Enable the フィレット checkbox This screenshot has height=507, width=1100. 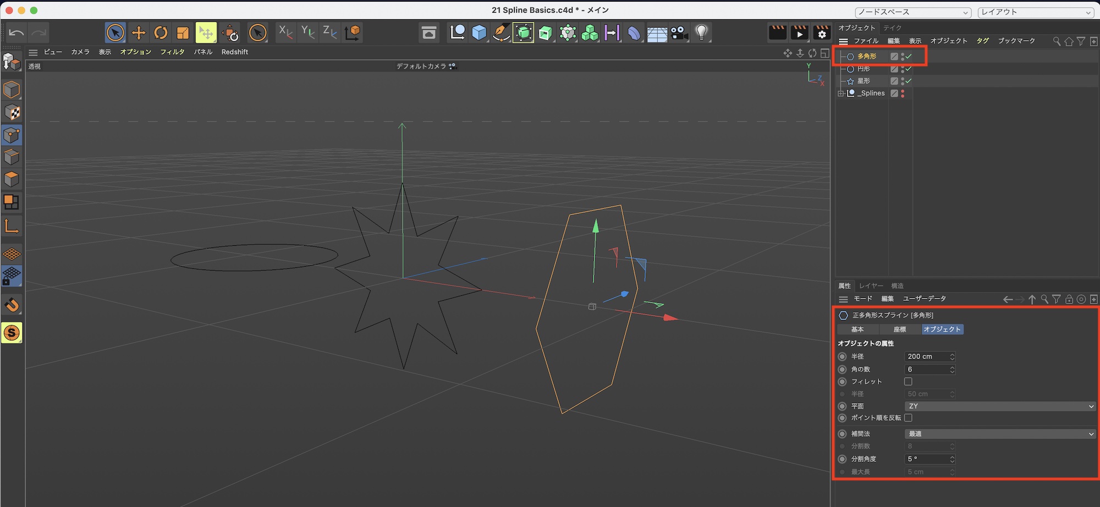point(908,382)
